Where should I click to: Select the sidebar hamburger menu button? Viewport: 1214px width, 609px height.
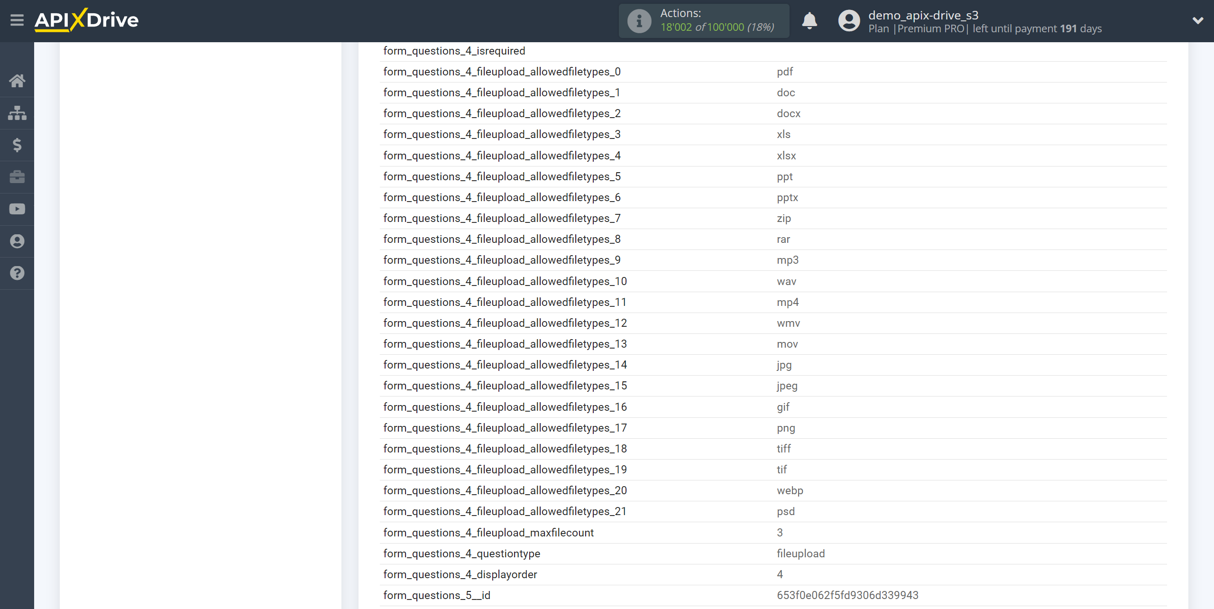pyautogui.click(x=16, y=20)
